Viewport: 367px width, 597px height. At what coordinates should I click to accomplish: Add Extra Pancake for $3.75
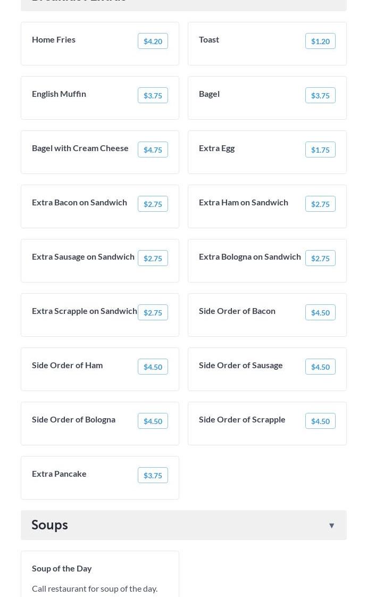click(153, 476)
